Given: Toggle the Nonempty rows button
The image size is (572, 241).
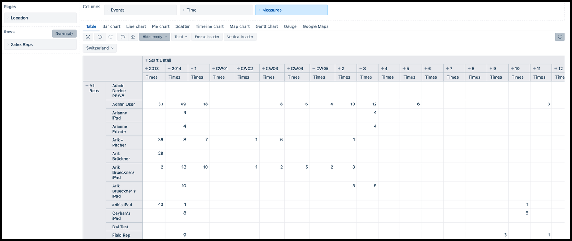Looking at the screenshot, I should [x=64, y=33].
